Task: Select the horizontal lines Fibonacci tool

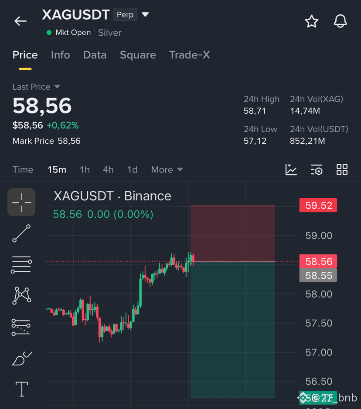Action: point(21,264)
